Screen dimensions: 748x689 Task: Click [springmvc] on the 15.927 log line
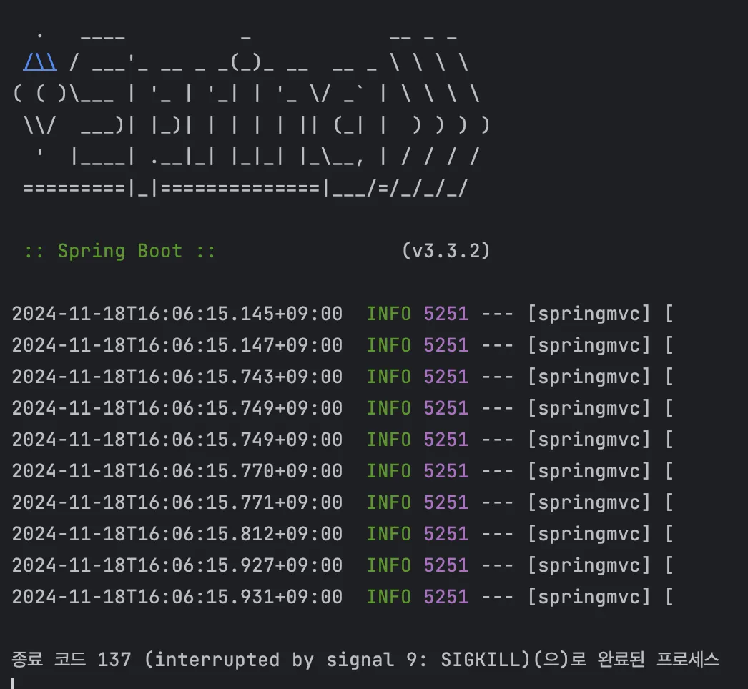tap(589, 565)
